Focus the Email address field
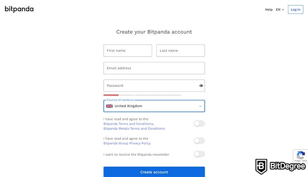 pyautogui.click(x=154, y=68)
